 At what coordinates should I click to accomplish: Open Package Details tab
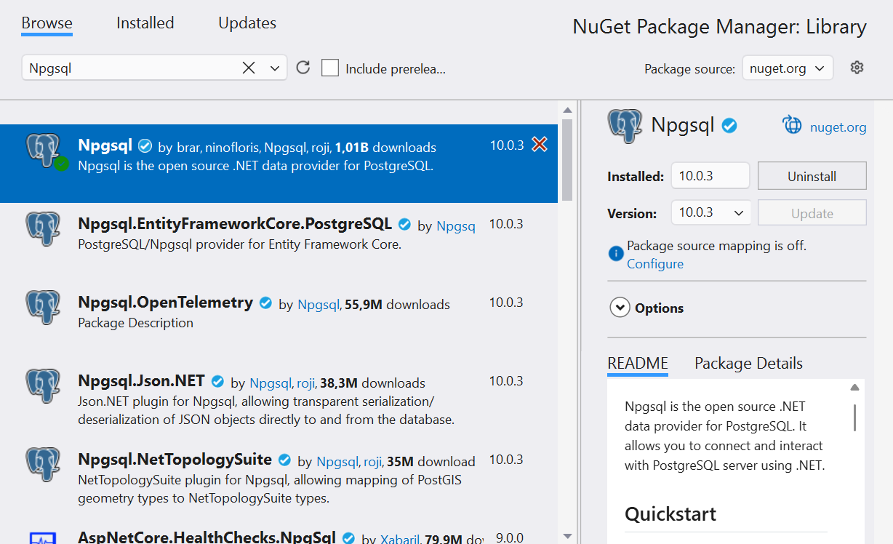[748, 363]
